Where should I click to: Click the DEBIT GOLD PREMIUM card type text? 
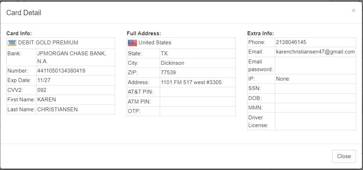48,43
